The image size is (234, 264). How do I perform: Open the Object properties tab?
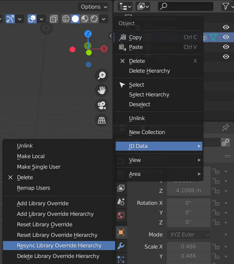121,232
